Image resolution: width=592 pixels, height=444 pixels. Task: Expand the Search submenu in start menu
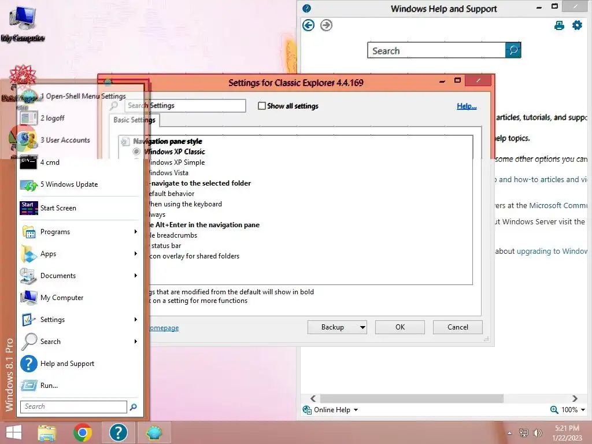(x=135, y=341)
